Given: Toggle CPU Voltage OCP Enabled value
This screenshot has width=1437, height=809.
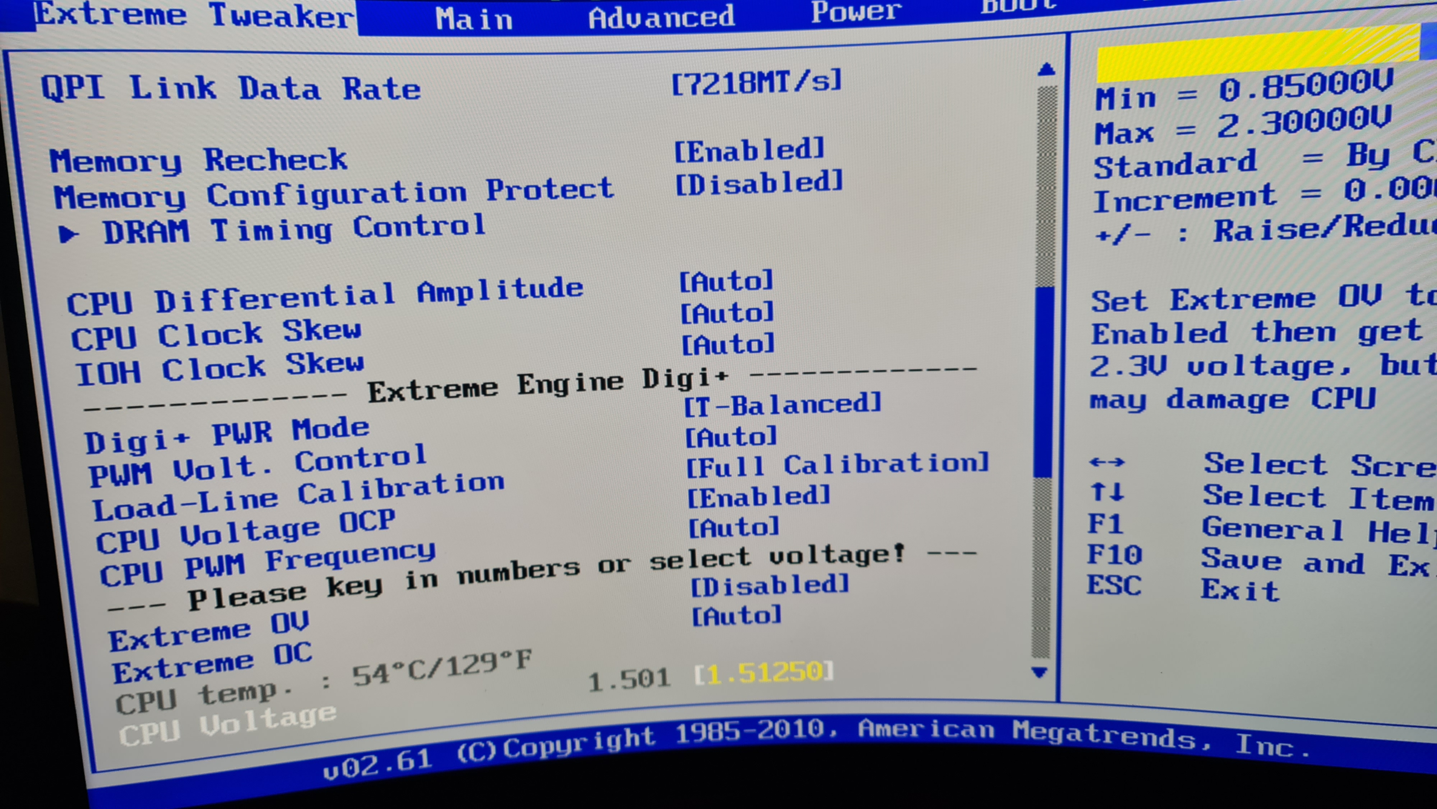Looking at the screenshot, I should click(759, 496).
